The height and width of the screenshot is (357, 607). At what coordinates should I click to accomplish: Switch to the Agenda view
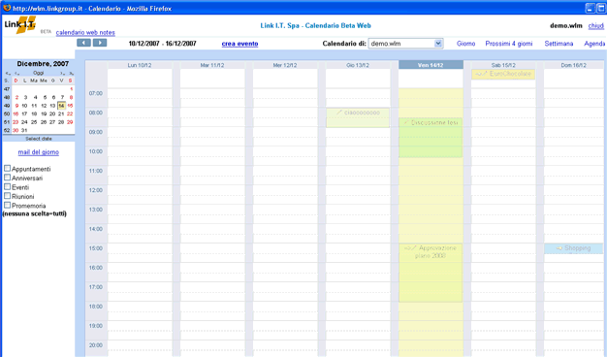pyautogui.click(x=594, y=44)
